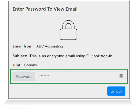Open password manager icon in the password field
Image resolution: width=139 pixels, height=111 pixels.
121,76
